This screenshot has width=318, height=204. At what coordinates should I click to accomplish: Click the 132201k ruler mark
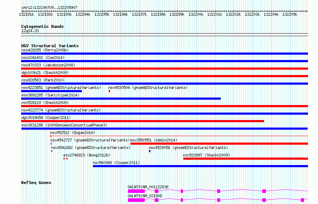click(x=215, y=14)
